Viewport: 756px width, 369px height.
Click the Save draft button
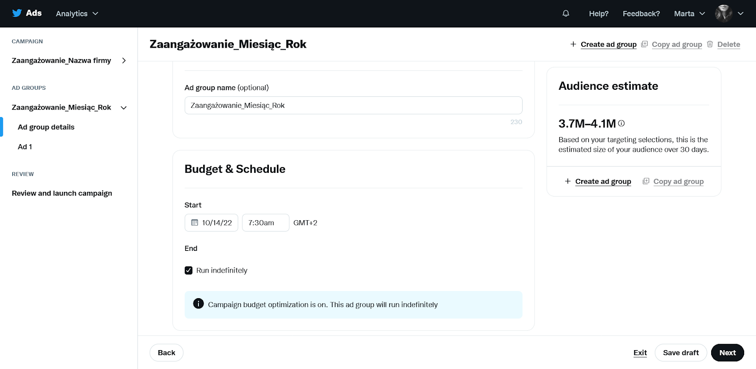680,352
